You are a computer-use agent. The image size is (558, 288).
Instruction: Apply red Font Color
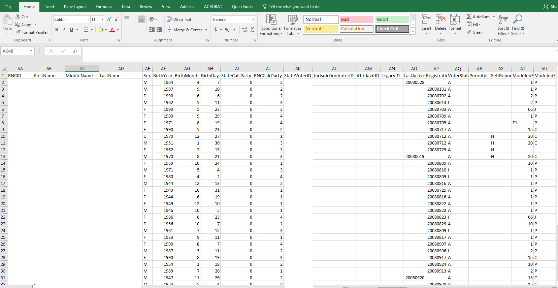[112, 30]
